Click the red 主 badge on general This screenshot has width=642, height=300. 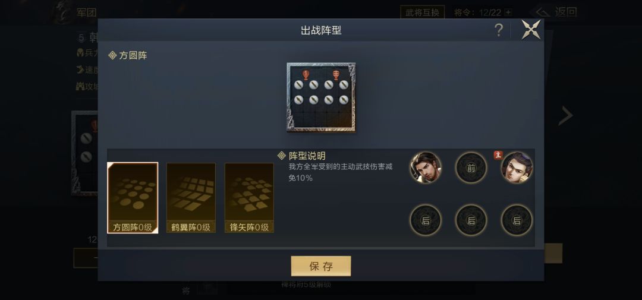pos(498,155)
